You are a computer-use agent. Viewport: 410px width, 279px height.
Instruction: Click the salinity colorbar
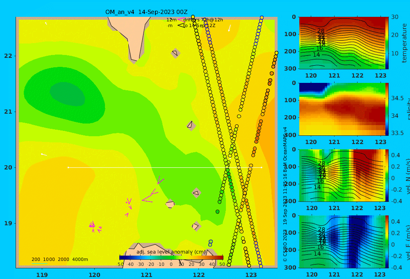[387, 109]
